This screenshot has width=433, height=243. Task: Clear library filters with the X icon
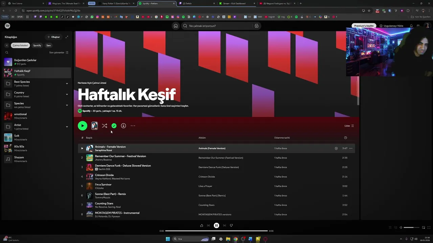point(7,45)
